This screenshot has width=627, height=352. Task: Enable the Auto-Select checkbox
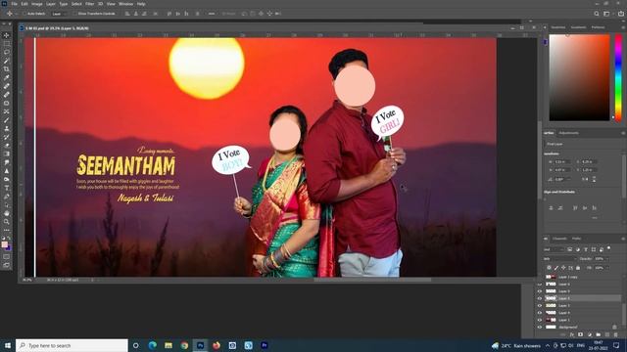[x=24, y=14]
